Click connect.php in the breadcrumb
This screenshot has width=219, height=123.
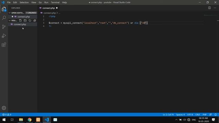50,13
